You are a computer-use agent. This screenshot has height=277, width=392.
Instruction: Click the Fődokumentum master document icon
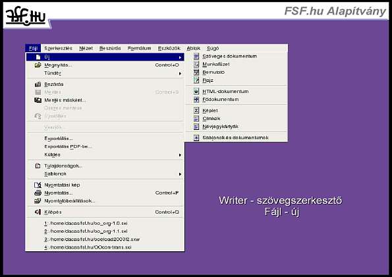coord(196,100)
